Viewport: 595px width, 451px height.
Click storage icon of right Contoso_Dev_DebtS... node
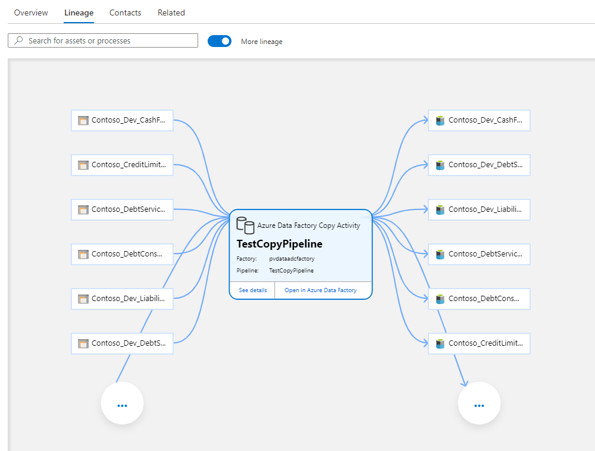[440, 165]
